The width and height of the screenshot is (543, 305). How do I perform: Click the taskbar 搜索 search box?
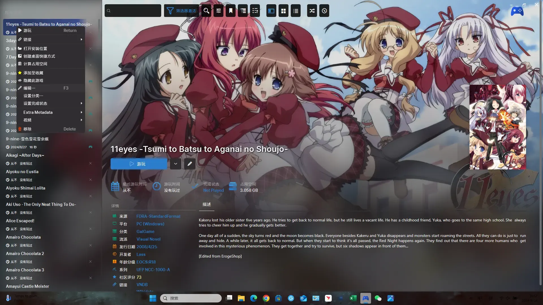coord(191,298)
